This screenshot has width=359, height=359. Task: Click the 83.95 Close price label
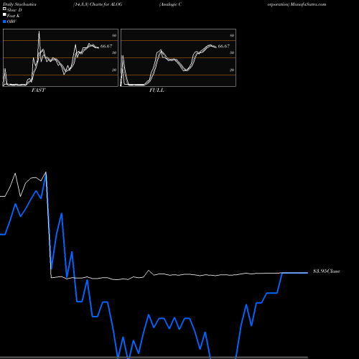click(x=326, y=271)
